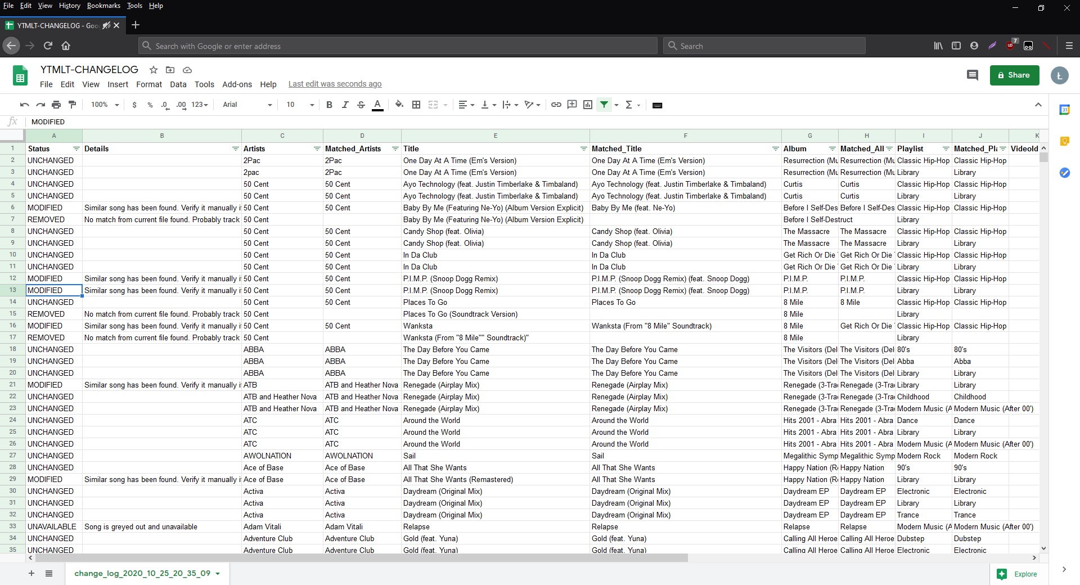Open the Arial font family dropdown

pos(247,105)
